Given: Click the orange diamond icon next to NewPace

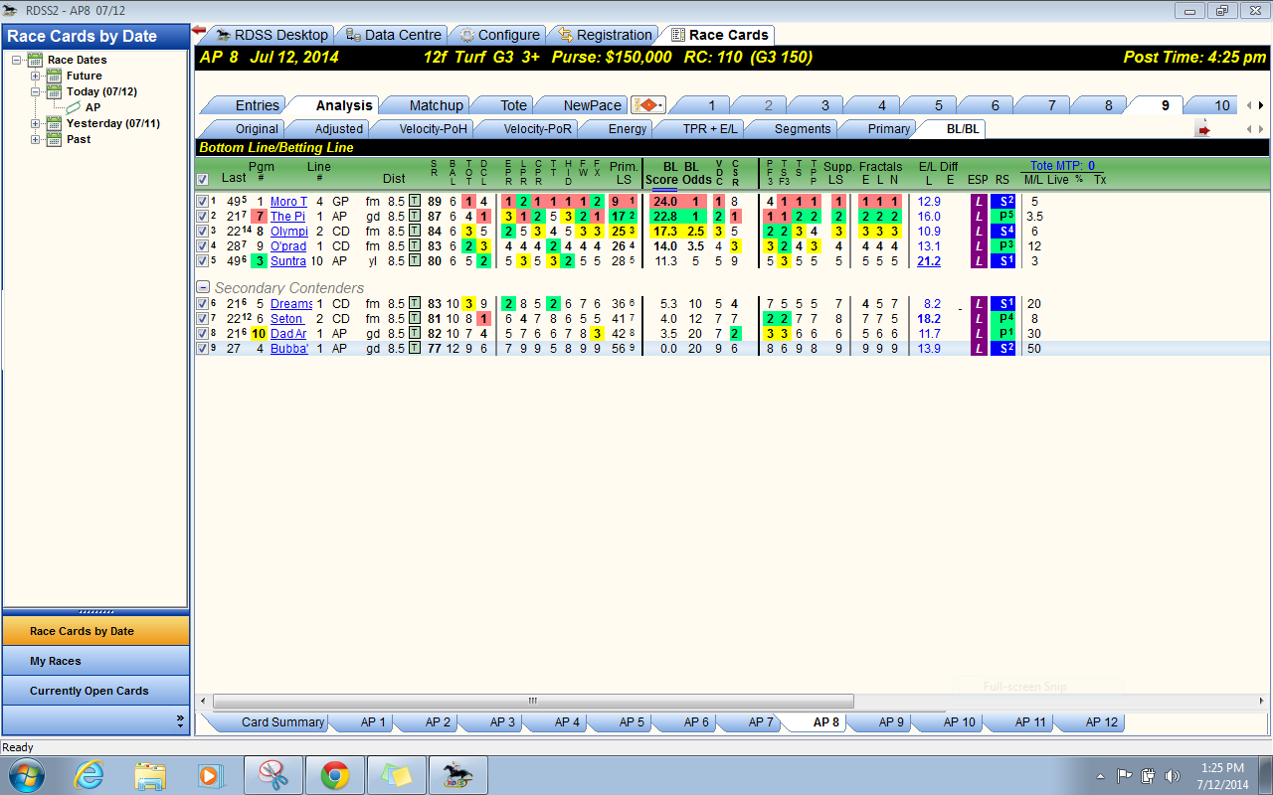Looking at the screenshot, I should (x=647, y=105).
